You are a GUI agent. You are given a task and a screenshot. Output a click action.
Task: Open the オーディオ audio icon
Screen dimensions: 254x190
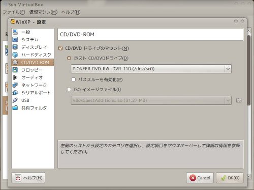tap(15, 77)
